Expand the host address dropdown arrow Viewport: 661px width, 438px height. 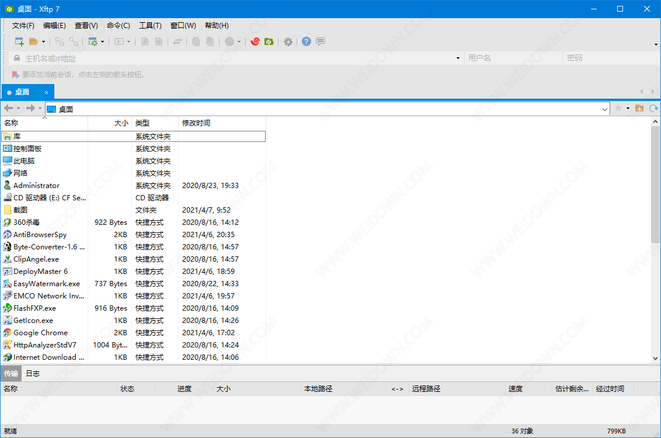click(x=458, y=58)
